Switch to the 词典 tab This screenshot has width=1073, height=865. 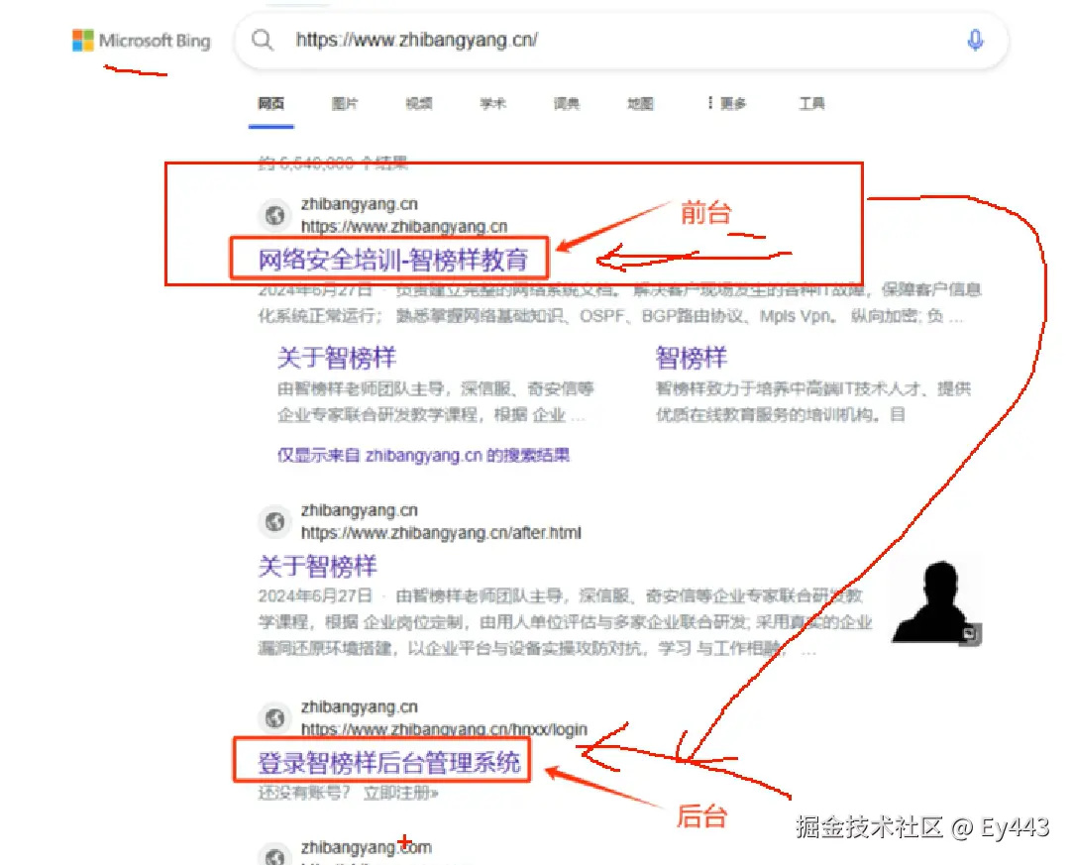tap(566, 103)
